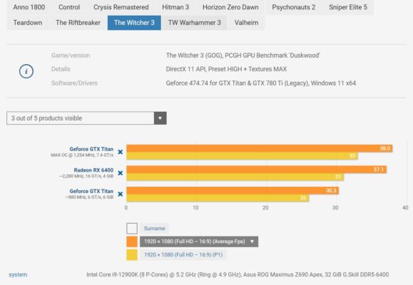
Task: Select the Crysis Remastered tab
Action: click(x=121, y=7)
